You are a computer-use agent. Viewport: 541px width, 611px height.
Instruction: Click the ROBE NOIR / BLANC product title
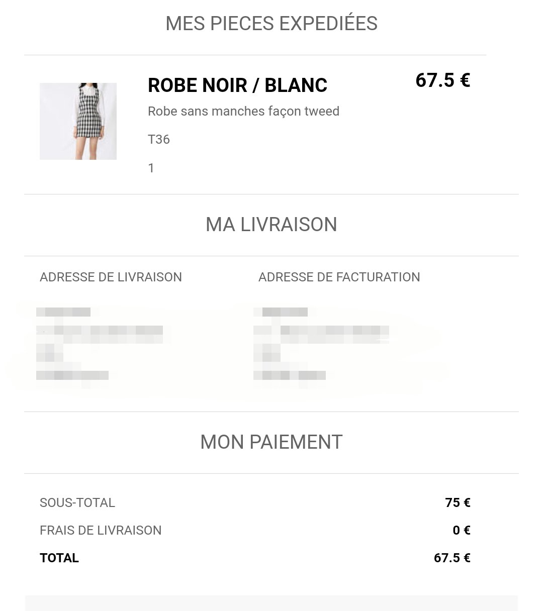click(237, 85)
